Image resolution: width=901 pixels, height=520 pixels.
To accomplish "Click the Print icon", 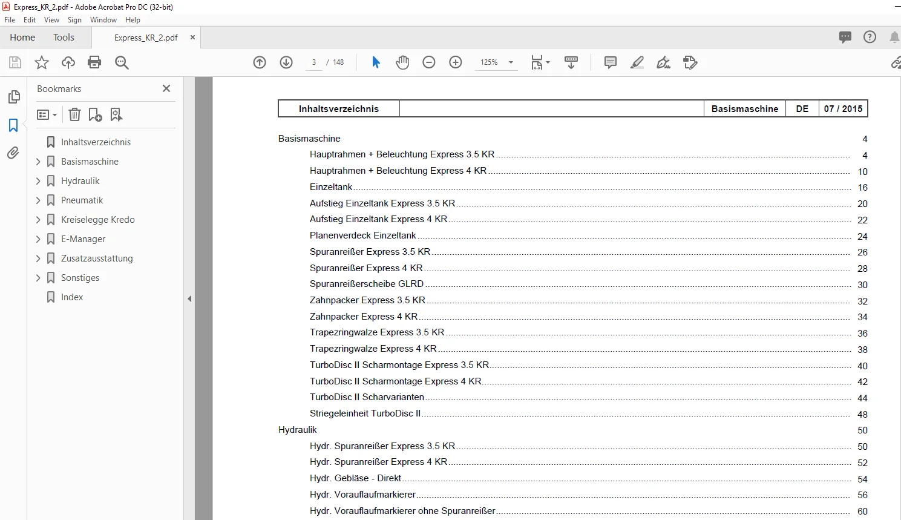I will (94, 62).
